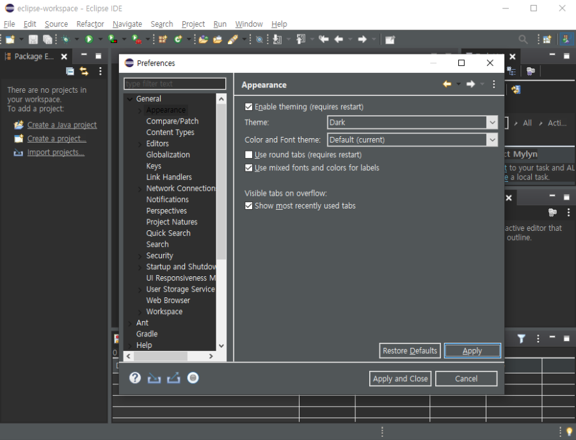Expand the Ant tree node
The width and height of the screenshot is (576, 440).
[x=130, y=324]
